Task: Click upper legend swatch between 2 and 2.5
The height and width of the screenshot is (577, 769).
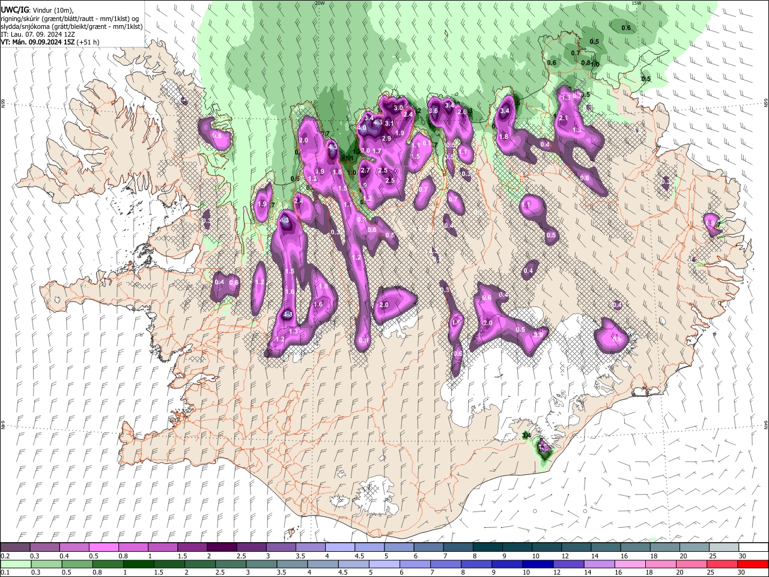Action: [222, 547]
